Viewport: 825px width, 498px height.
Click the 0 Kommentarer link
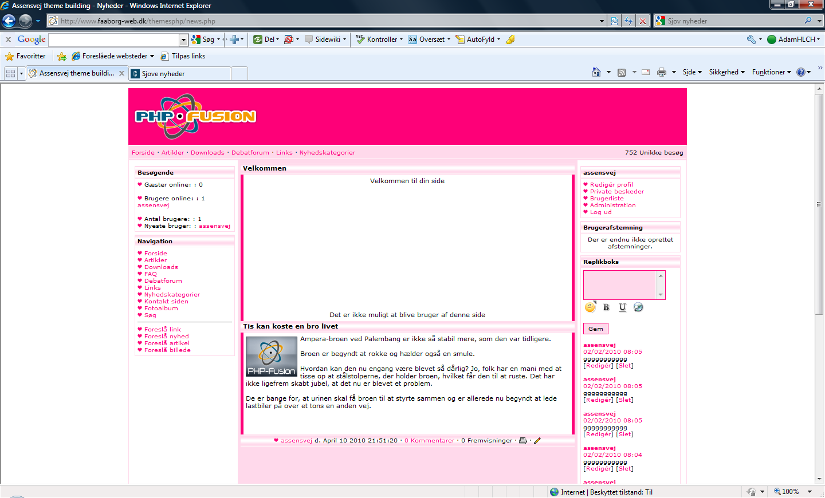click(x=429, y=441)
